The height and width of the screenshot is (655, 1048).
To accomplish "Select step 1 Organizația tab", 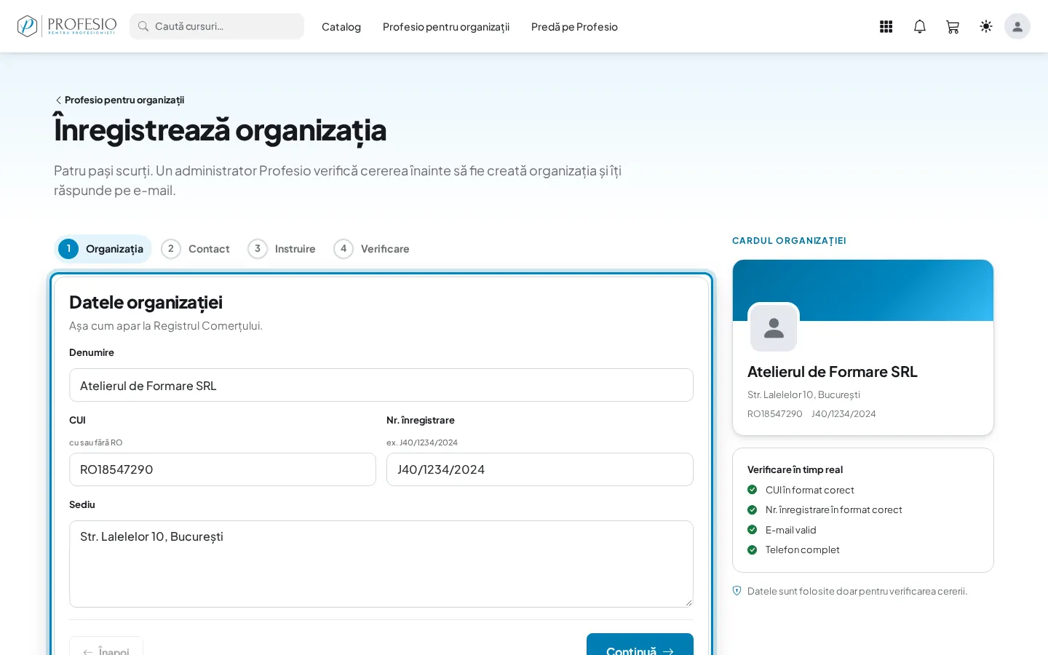I will pos(103,249).
